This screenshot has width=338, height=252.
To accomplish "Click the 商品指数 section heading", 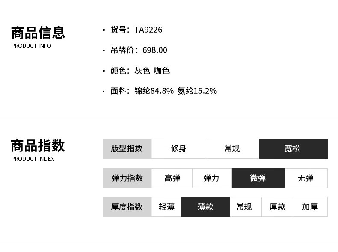I will click(38, 146).
